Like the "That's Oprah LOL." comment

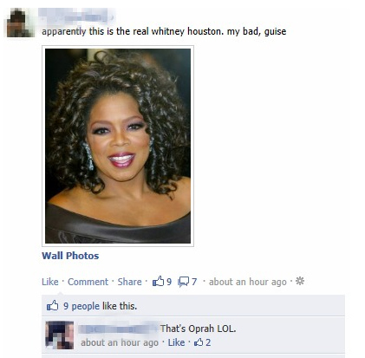pos(176,342)
